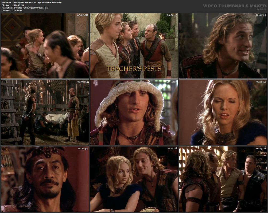
Task: Select the thumbnail timestamped 00:14:59
Action: (45, 179)
